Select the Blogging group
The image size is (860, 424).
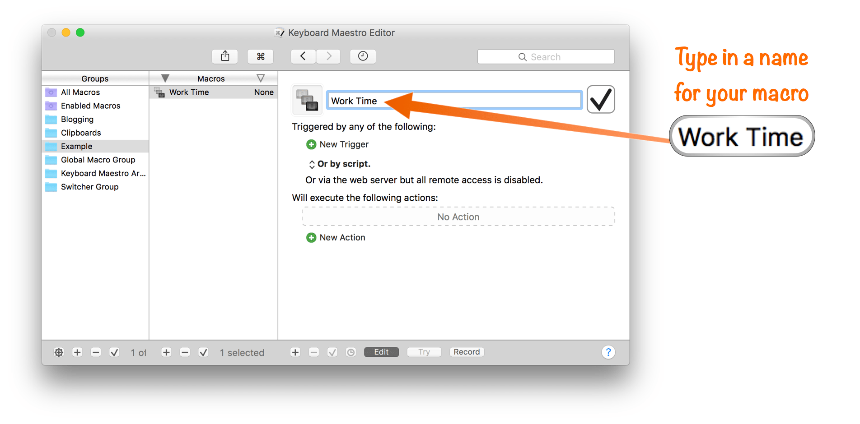[x=95, y=119]
